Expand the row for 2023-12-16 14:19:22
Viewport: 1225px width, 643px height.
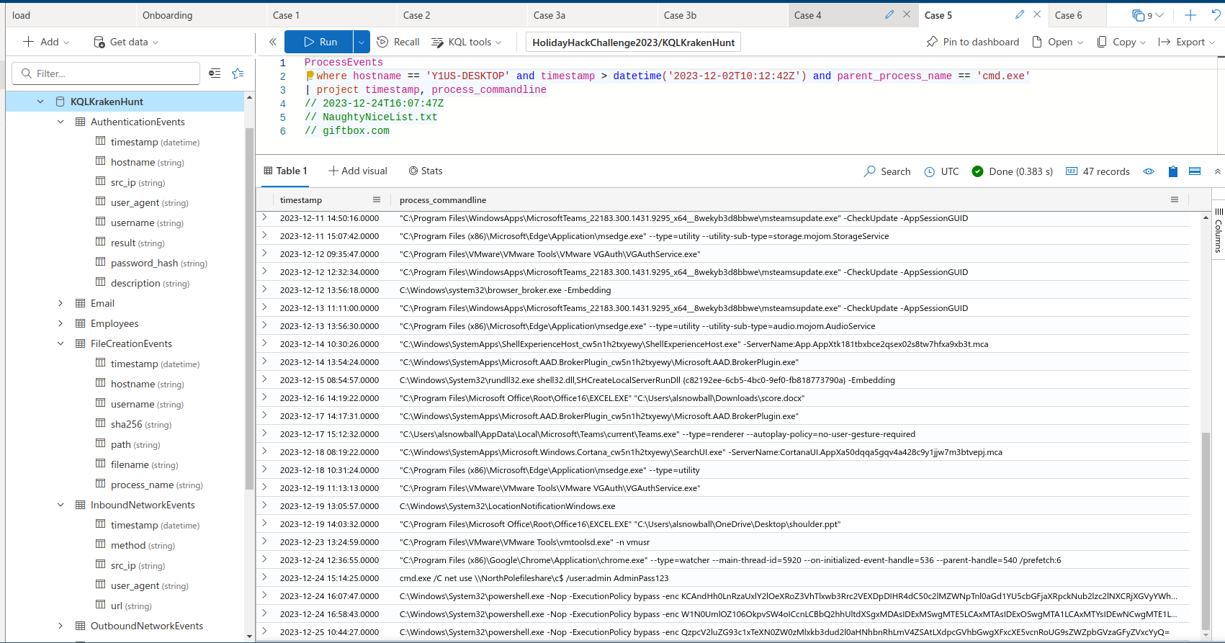click(x=264, y=397)
